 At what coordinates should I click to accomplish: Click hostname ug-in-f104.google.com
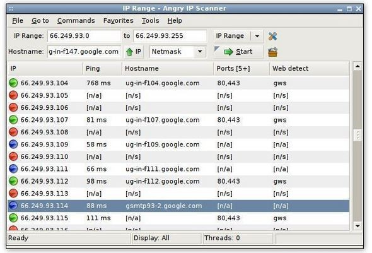[163, 83]
